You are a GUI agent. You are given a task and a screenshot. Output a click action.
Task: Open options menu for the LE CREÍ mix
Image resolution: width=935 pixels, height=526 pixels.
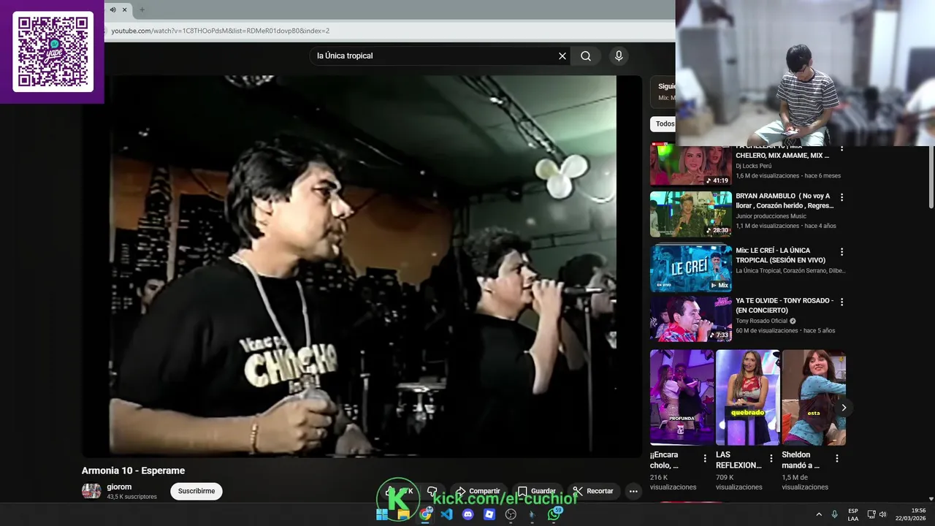click(x=841, y=251)
